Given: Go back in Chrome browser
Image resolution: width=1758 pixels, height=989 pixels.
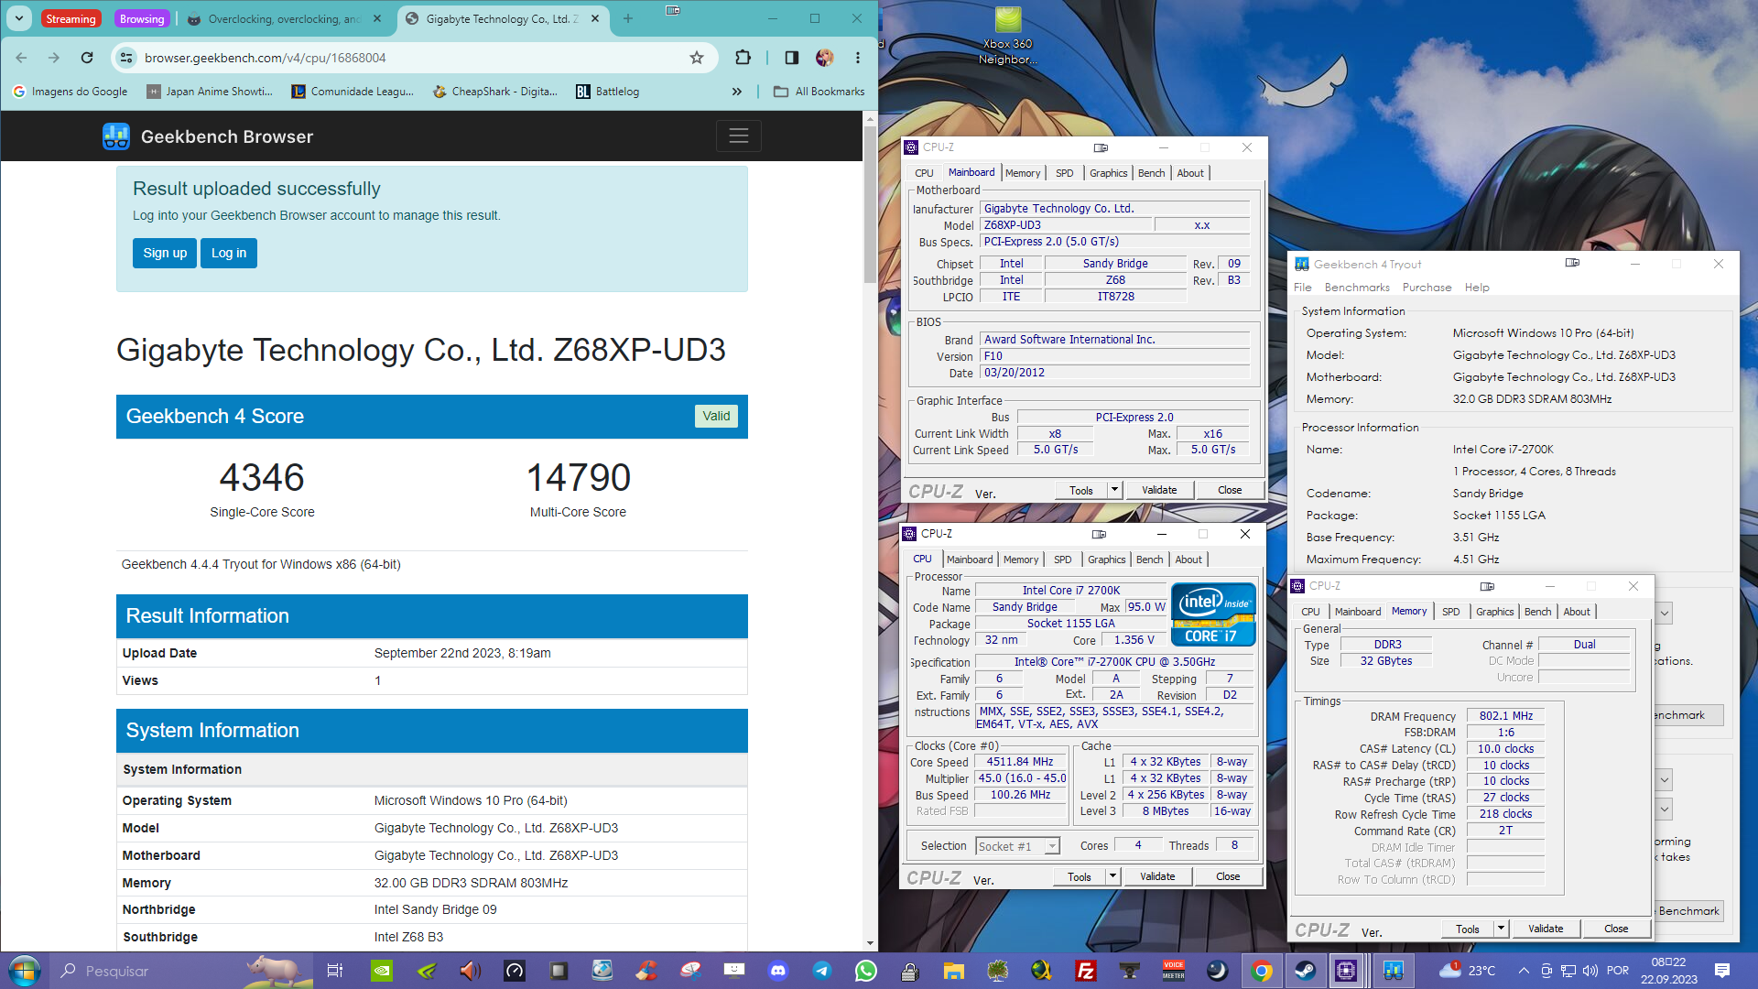Looking at the screenshot, I should pos(21,58).
